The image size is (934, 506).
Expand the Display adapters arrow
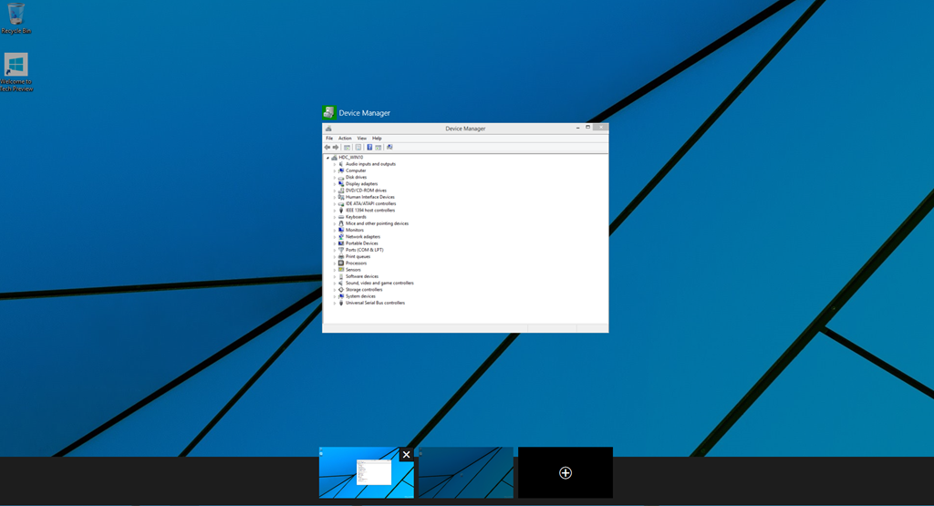pyautogui.click(x=335, y=184)
